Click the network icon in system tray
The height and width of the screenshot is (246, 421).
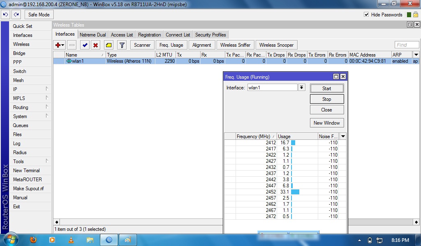click(379, 240)
